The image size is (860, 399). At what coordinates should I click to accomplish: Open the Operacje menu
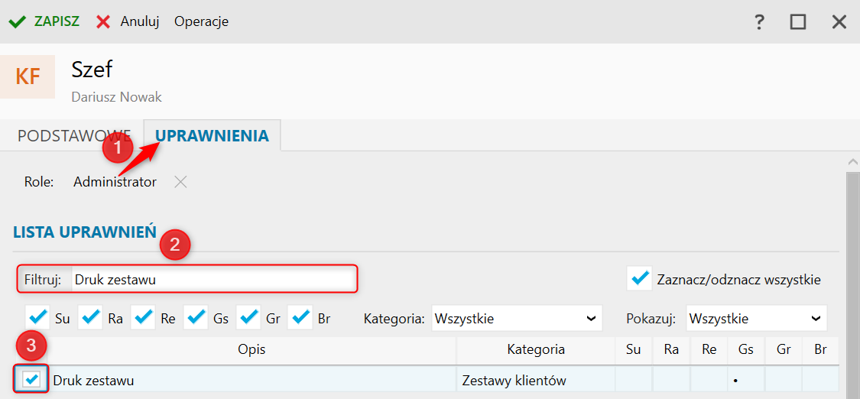pyautogui.click(x=201, y=22)
